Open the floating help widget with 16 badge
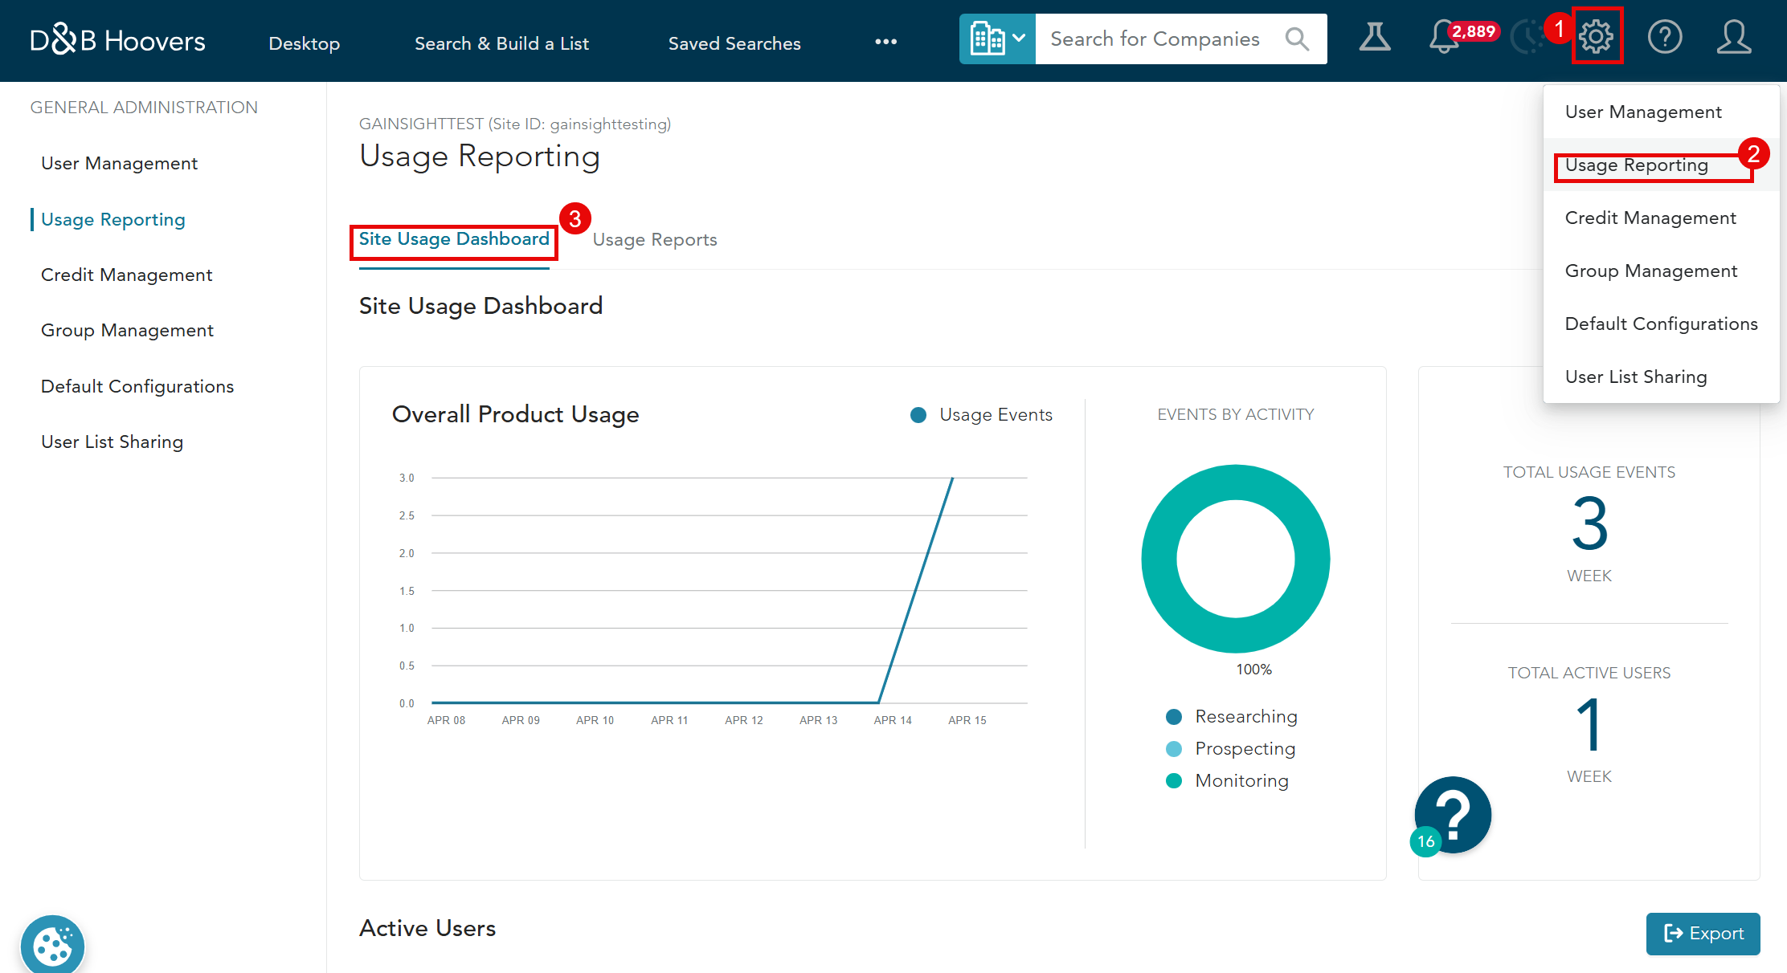The width and height of the screenshot is (1787, 973). click(x=1452, y=816)
